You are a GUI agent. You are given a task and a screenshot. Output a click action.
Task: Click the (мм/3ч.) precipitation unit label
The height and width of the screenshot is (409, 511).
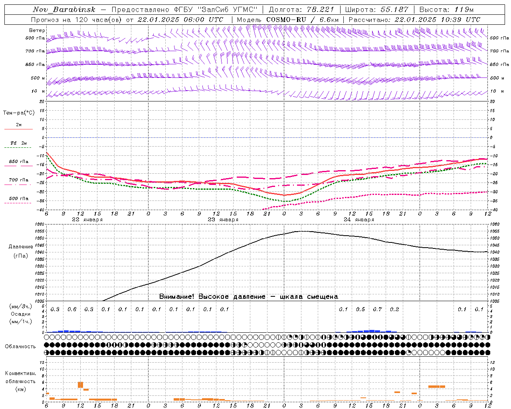tap(21, 306)
